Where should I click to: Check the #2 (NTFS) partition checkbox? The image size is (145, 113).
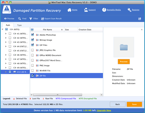point(10,38)
